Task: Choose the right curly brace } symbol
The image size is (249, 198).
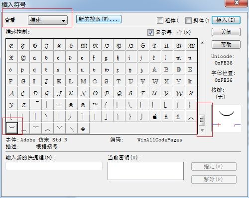Action: click(x=130, y=117)
